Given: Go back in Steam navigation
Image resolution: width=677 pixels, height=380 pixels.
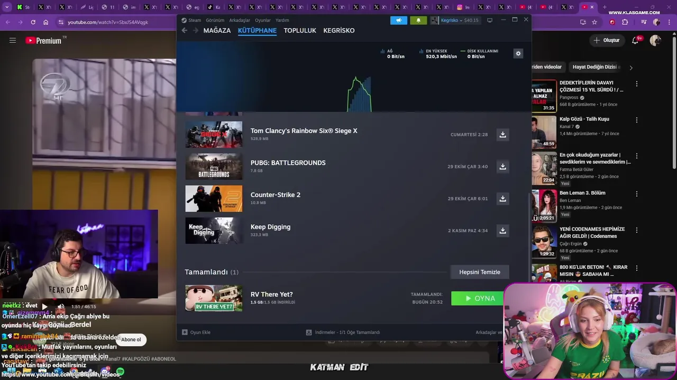Looking at the screenshot, I should coord(184,31).
